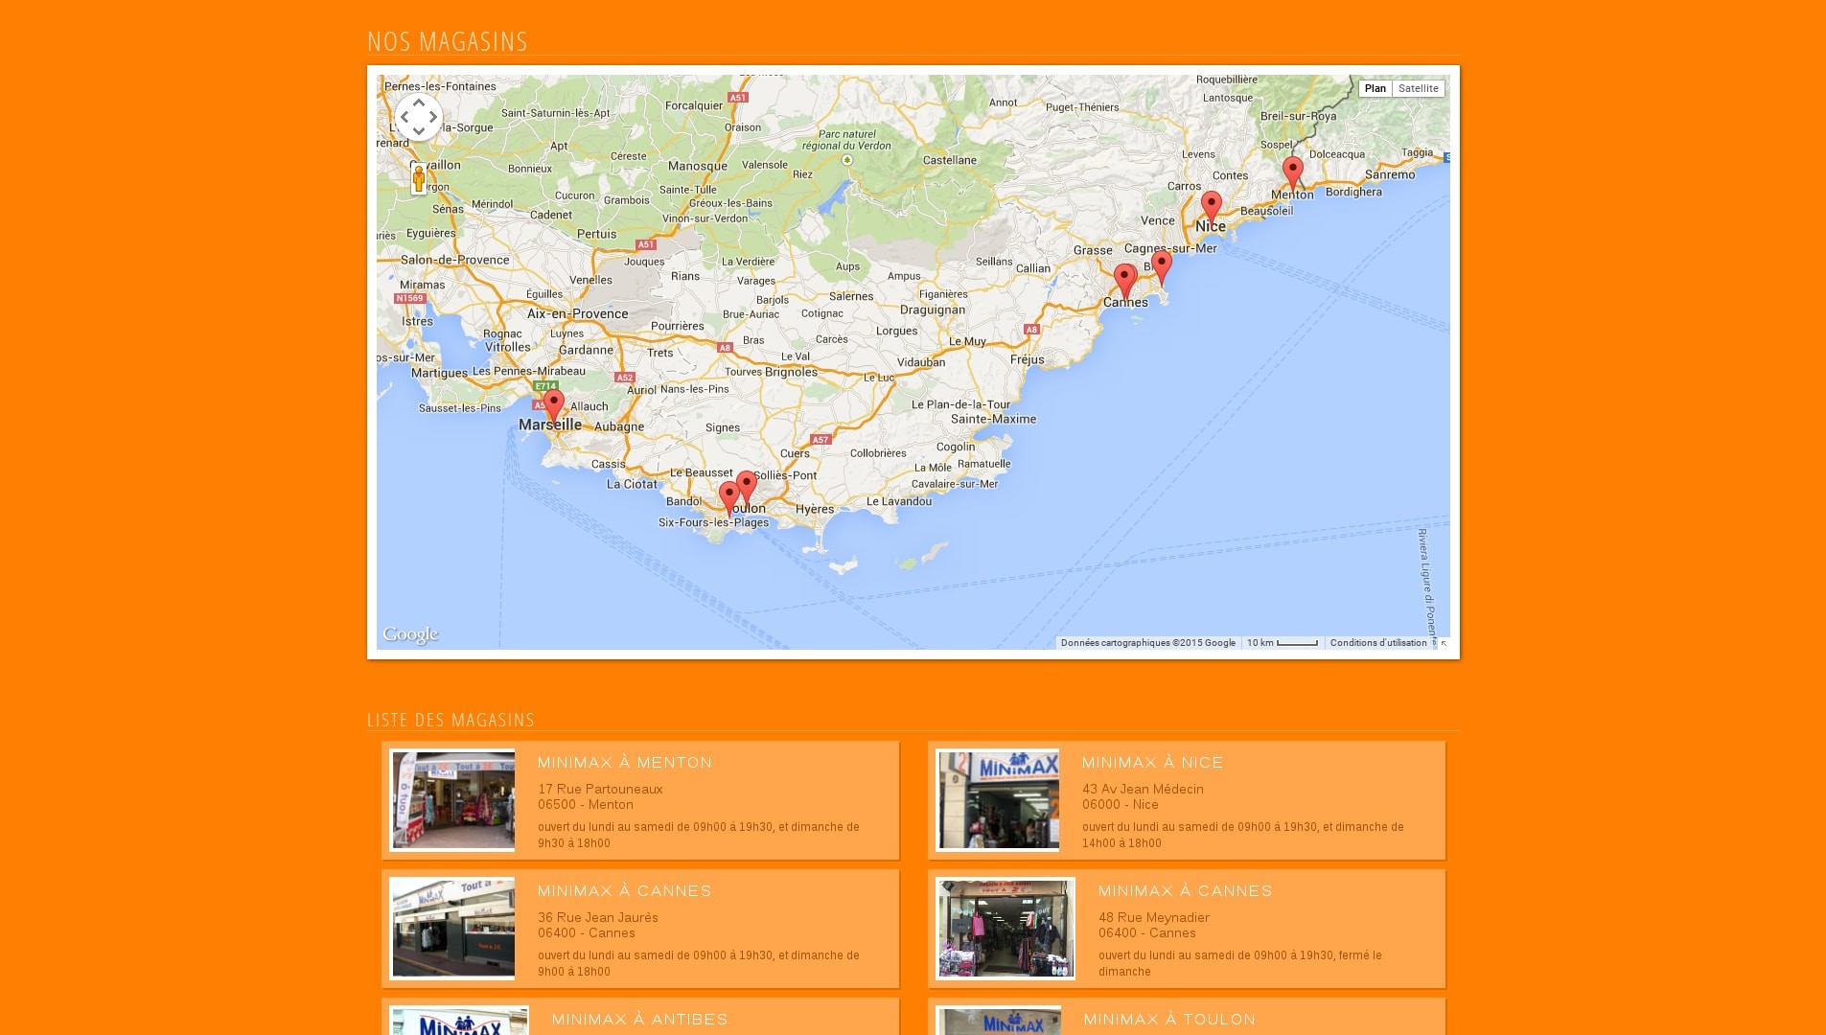Click the Minimax à Nice title
This screenshot has height=1035, width=1826.
pos(1153,763)
